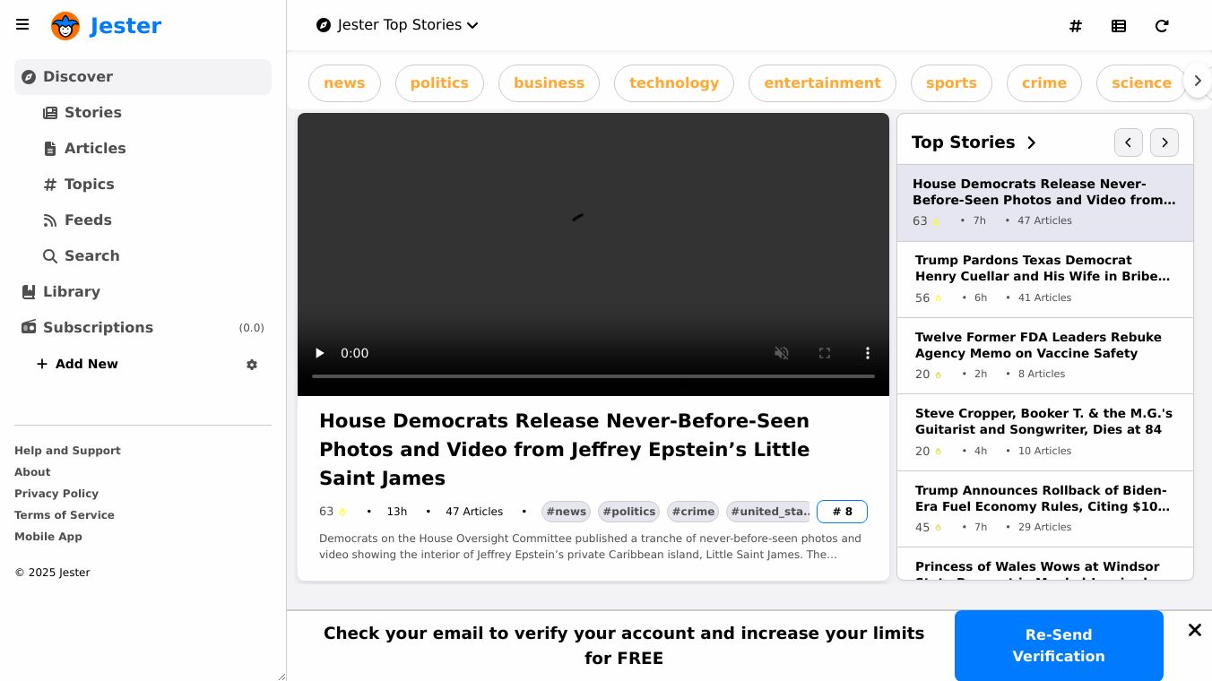
Task: Open Steve Cropper obituary story
Action: click(1045, 433)
